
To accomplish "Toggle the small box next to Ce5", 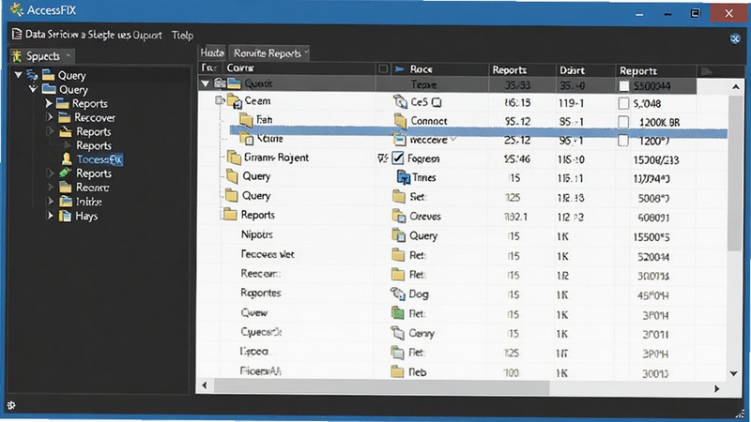I will click(436, 102).
